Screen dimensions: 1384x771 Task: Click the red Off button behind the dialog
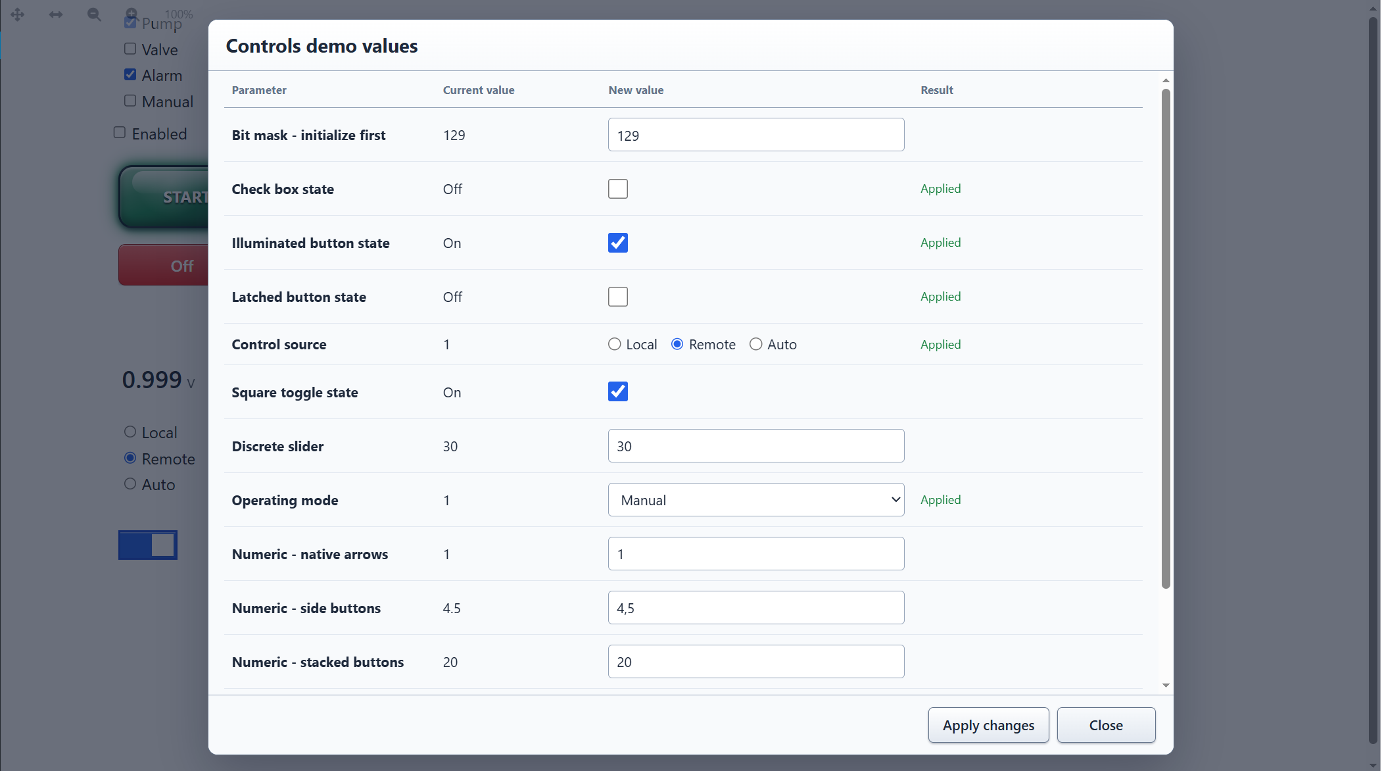(x=164, y=265)
